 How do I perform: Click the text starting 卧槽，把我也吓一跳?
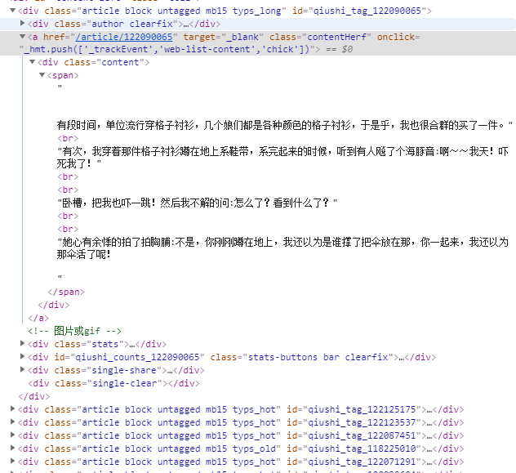(198, 203)
